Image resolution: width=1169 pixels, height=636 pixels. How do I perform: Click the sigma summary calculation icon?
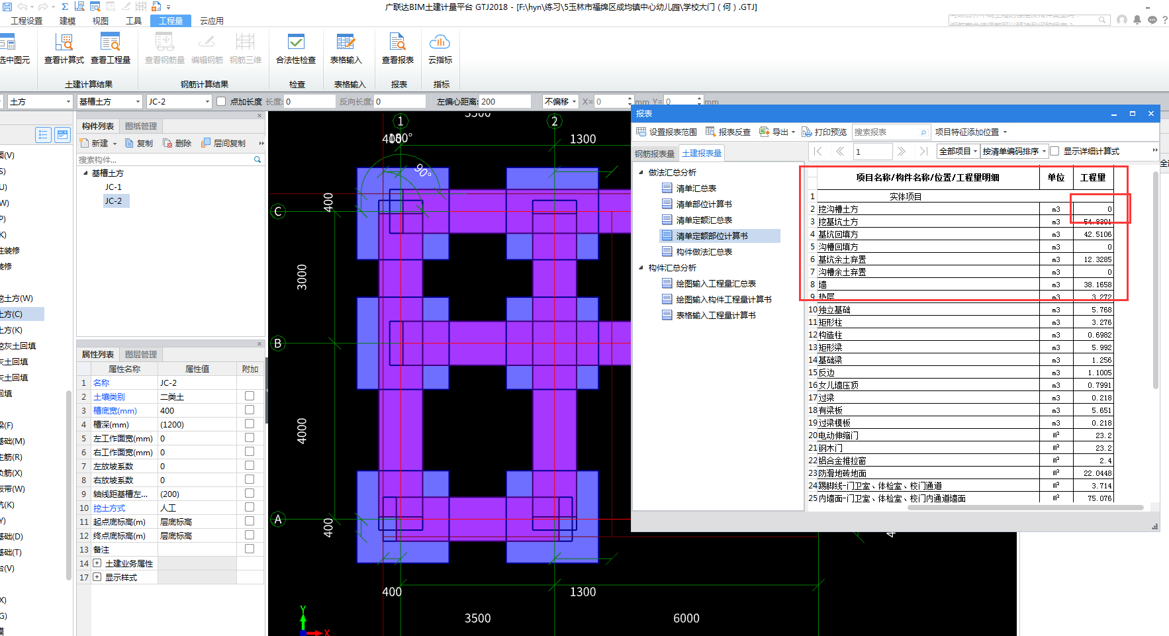[65, 7]
